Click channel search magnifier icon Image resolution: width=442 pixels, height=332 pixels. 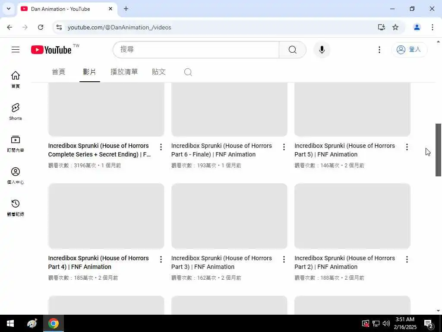tap(188, 72)
